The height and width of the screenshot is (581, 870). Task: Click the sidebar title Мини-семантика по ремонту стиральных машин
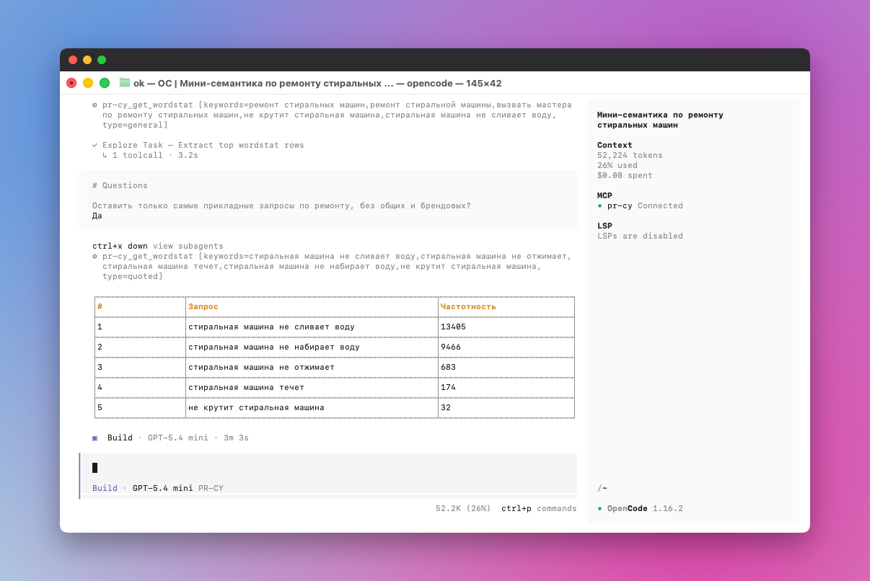coord(660,120)
